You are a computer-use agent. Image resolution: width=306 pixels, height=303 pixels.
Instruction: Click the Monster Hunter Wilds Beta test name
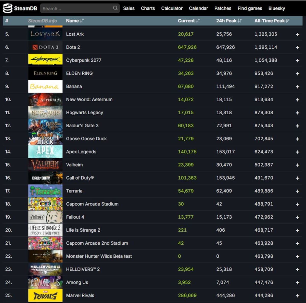[x=99, y=256]
